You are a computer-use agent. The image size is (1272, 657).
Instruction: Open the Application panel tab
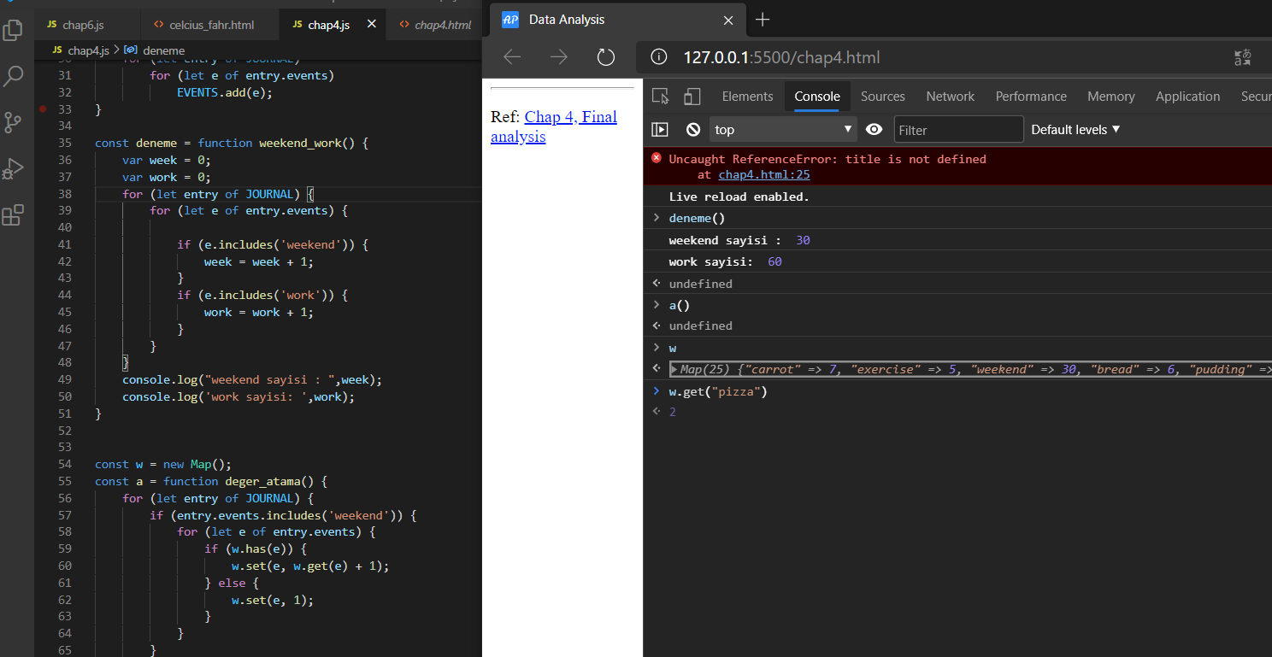[x=1187, y=97]
